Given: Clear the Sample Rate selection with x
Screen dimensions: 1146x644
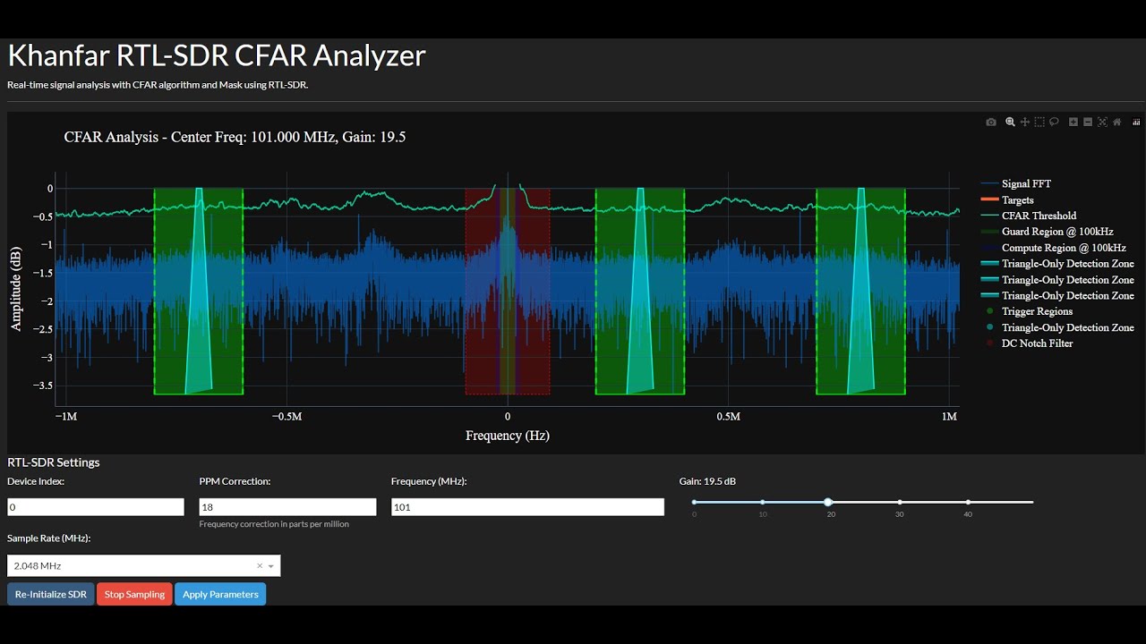Looking at the screenshot, I should (260, 565).
